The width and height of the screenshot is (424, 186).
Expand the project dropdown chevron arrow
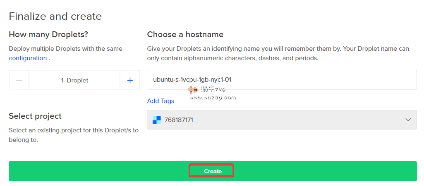point(408,120)
